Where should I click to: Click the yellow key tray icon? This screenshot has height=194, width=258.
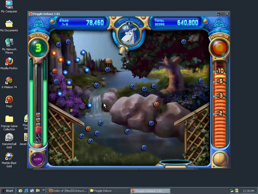pos(237,190)
